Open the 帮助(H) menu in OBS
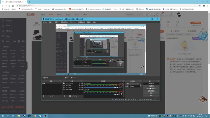Image resolution: width=210 pixels, height=118 pixels. [x=95, y=22]
